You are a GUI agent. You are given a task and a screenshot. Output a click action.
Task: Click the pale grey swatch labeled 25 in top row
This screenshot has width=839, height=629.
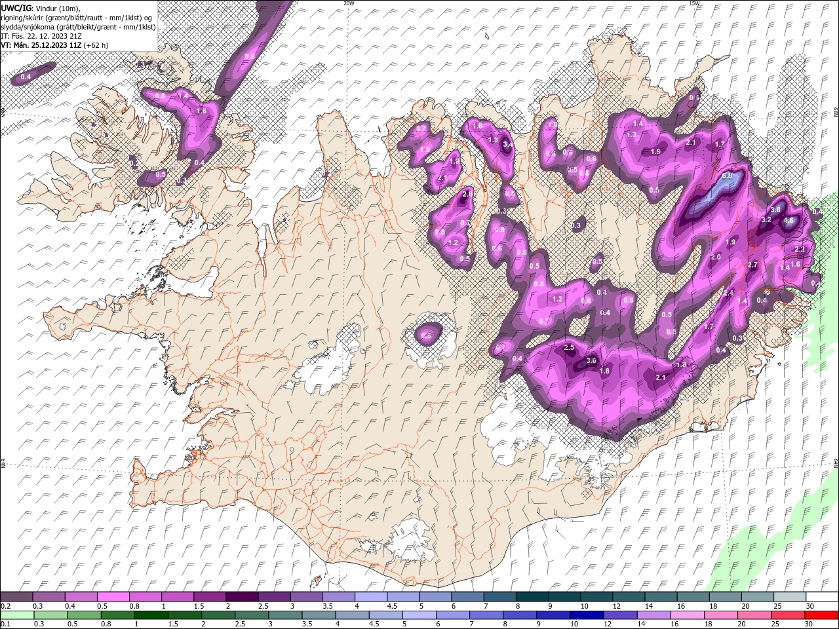click(x=789, y=597)
